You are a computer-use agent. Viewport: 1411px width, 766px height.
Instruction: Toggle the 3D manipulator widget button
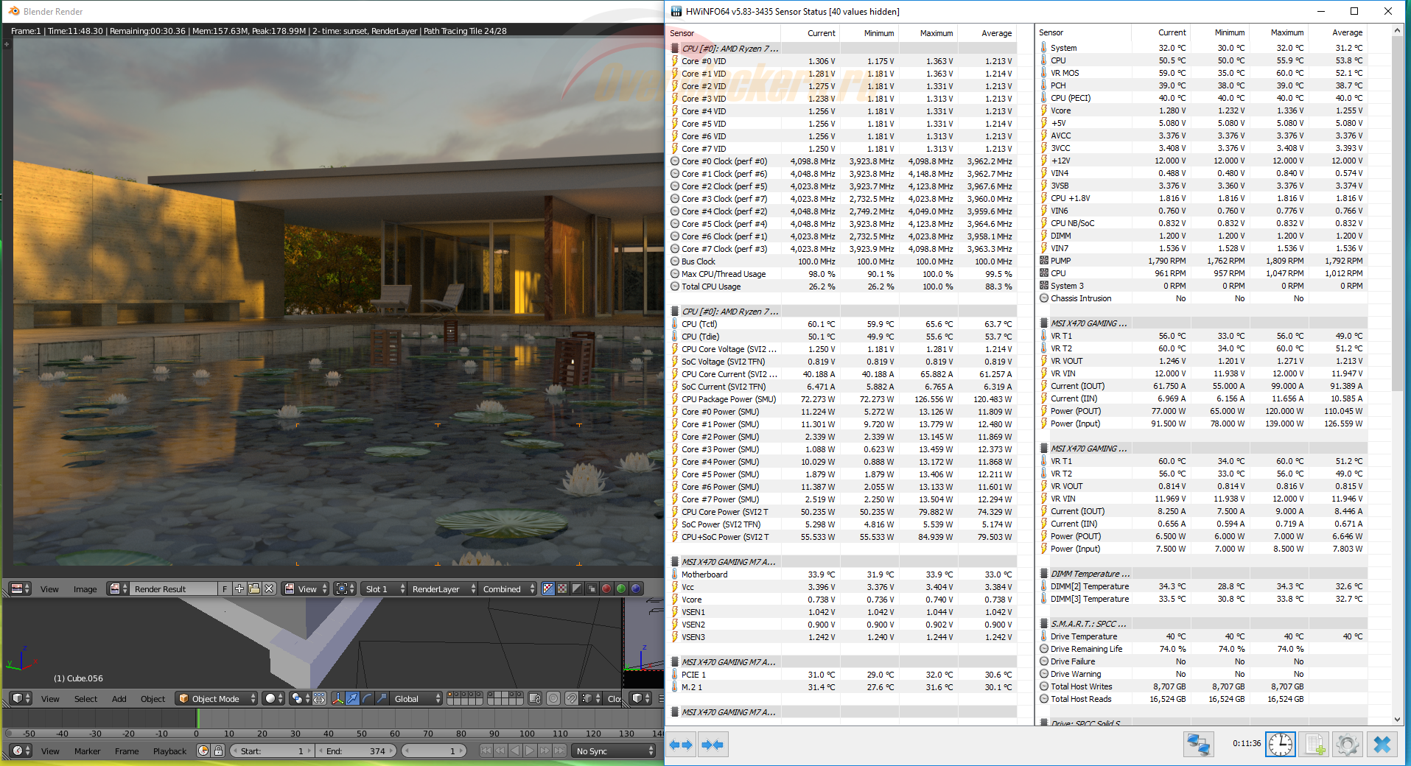coord(337,698)
